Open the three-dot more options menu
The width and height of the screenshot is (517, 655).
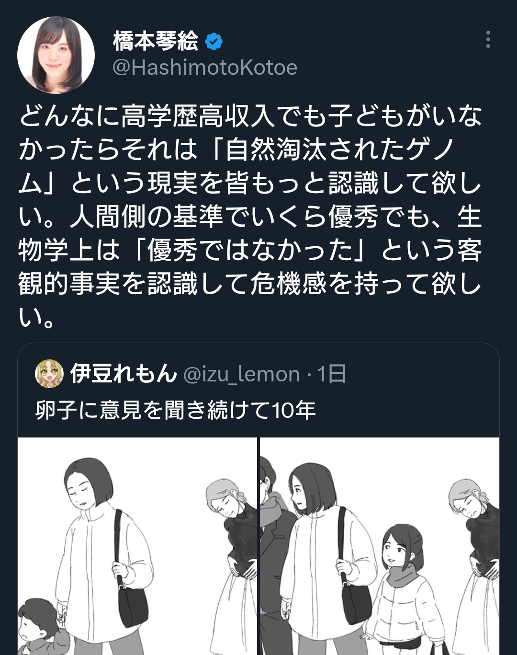pyautogui.click(x=488, y=39)
